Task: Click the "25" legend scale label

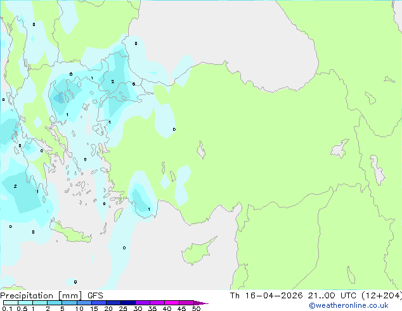Action: 123,308
